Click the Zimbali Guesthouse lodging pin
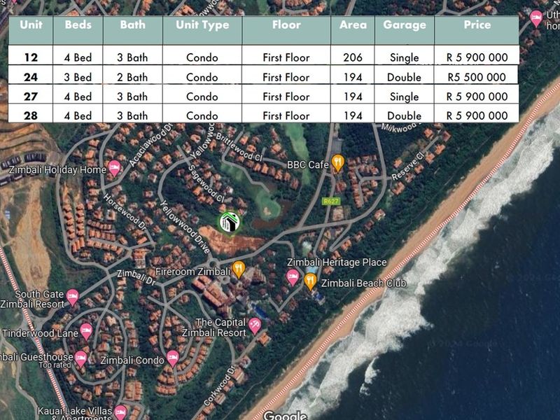Screen dimensions: 560x420 pos(81,358)
